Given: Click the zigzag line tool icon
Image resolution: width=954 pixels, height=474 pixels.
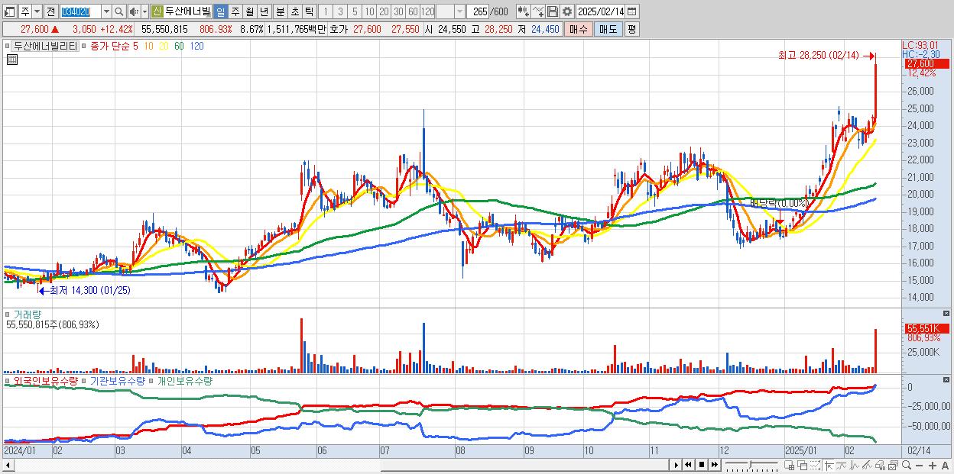Looking at the screenshot, I should coord(855,465).
